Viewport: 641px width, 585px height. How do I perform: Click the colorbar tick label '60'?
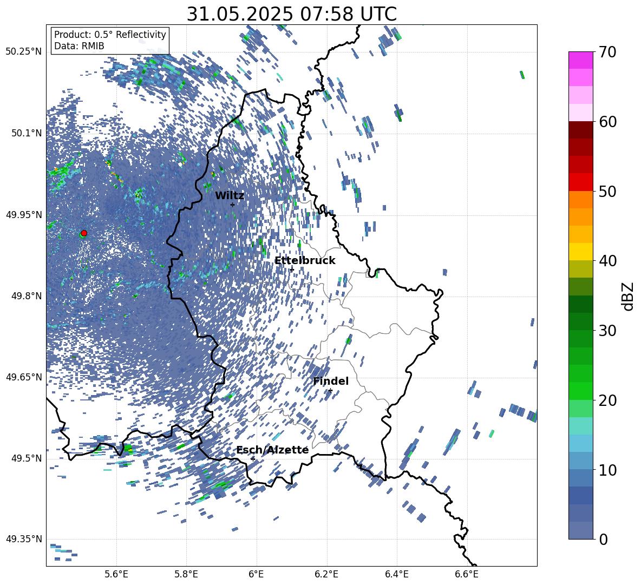(x=607, y=122)
